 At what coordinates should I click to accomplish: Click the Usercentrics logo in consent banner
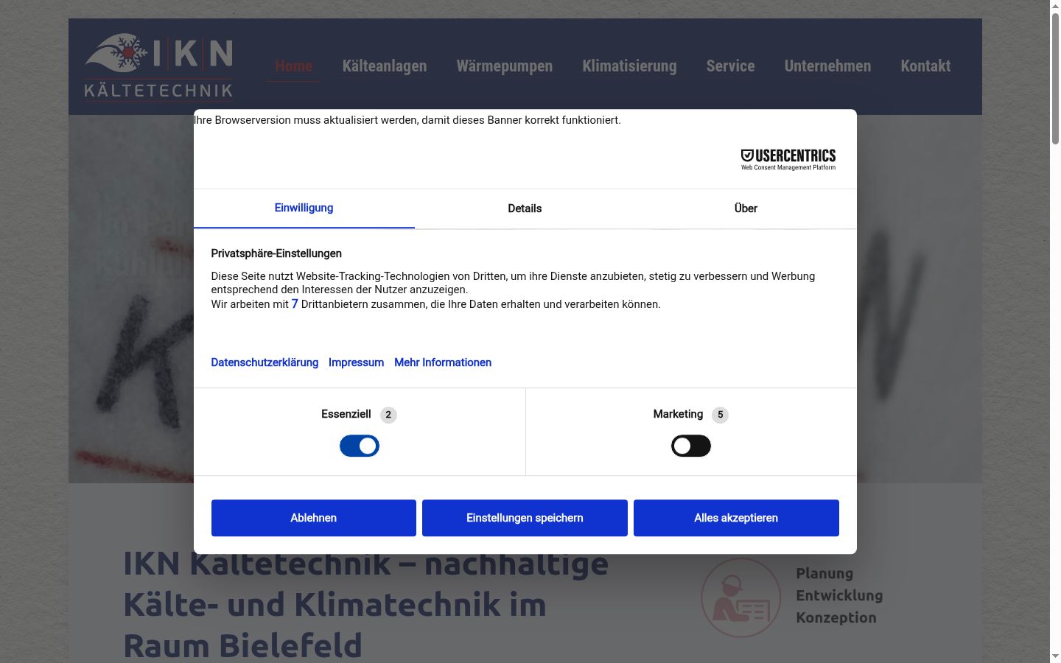(788, 159)
